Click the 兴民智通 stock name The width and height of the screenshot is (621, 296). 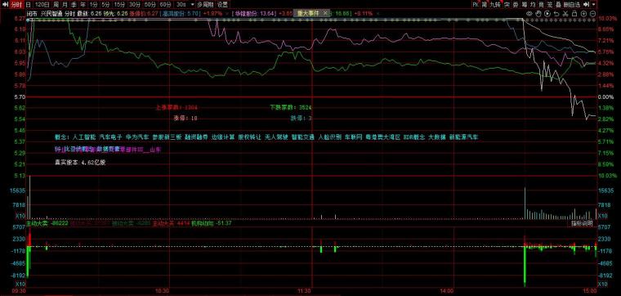point(52,13)
